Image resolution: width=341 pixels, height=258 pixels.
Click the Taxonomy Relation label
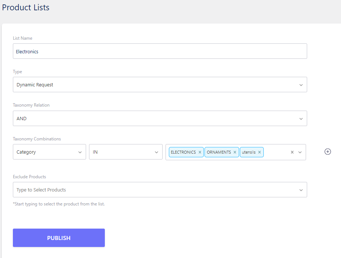tap(31, 105)
